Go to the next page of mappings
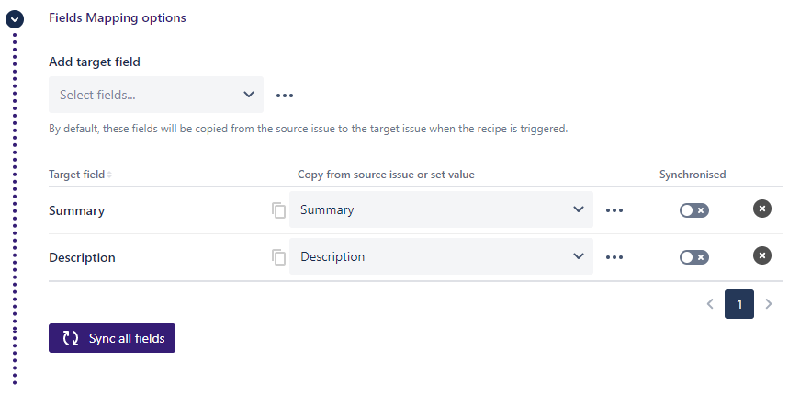This screenshot has width=800, height=396. click(769, 304)
